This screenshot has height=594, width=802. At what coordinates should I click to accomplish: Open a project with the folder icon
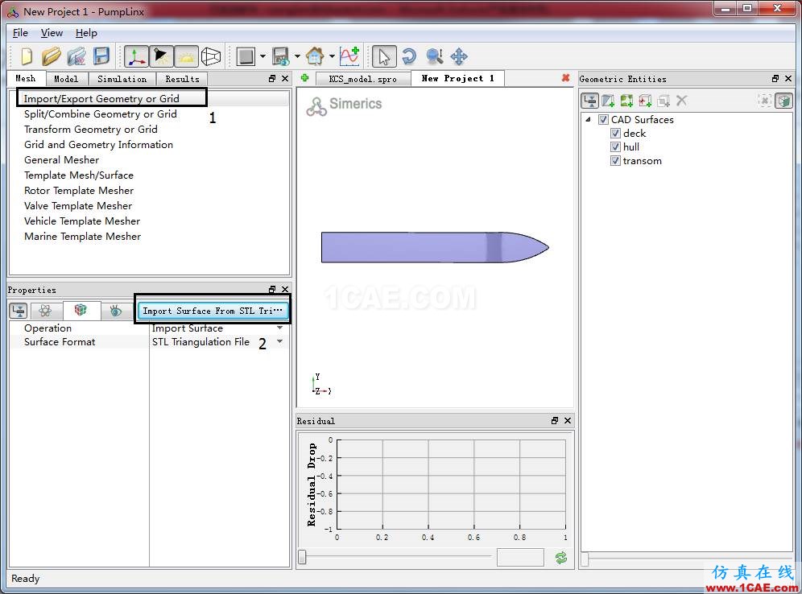tap(52, 56)
